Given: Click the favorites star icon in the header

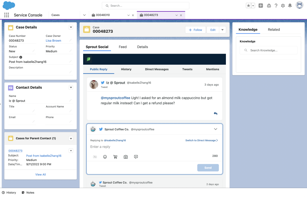Looking at the screenshot, I should click(248, 5).
